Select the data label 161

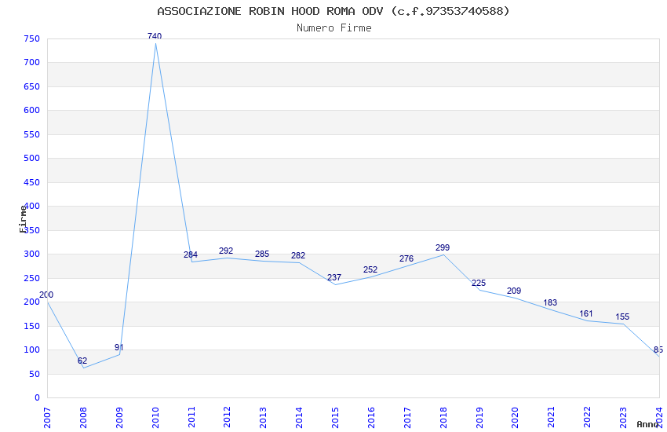[585, 313]
